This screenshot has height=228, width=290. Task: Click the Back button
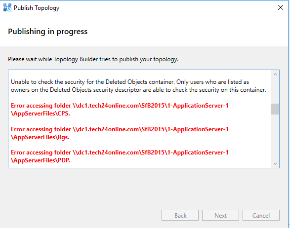(180, 215)
